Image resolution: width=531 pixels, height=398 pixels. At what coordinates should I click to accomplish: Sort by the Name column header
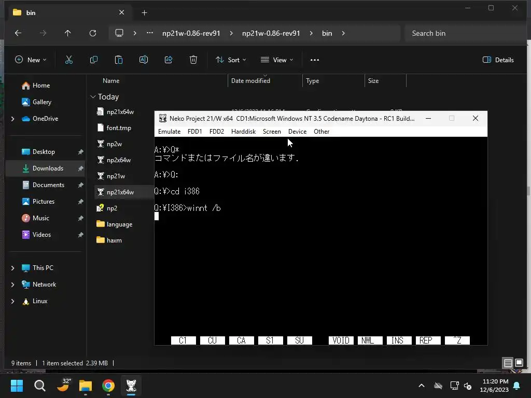click(x=111, y=81)
